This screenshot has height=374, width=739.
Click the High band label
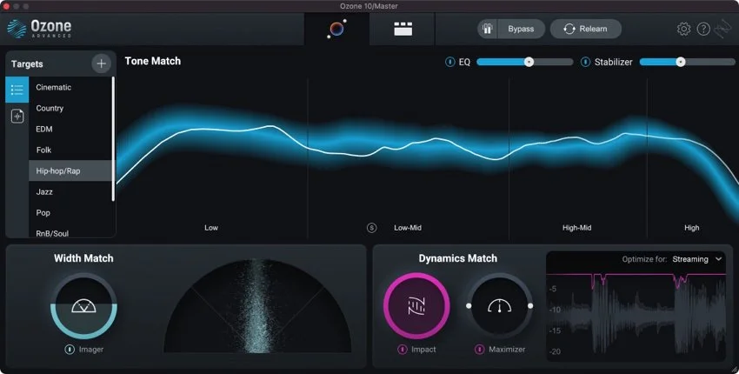point(691,228)
